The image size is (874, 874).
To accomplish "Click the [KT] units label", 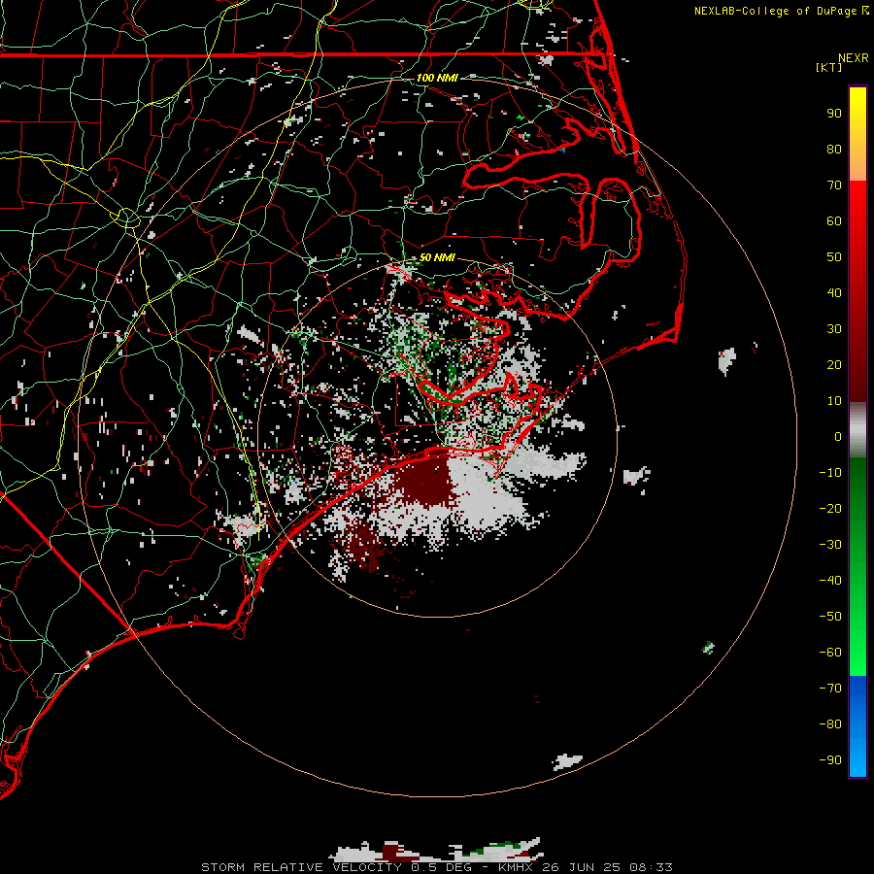I will click(828, 67).
